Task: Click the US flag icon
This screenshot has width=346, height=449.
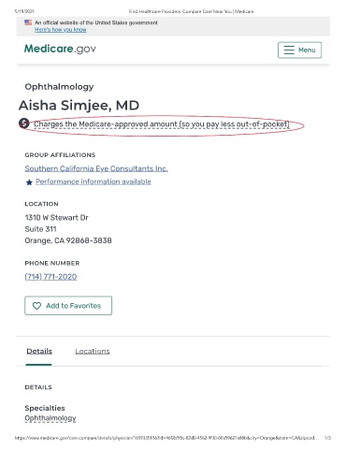Action: pyautogui.click(x=28, y=22)
